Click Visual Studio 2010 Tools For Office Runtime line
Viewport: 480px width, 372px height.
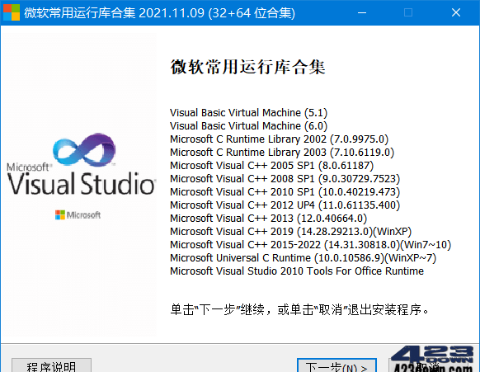coord(297,271)
